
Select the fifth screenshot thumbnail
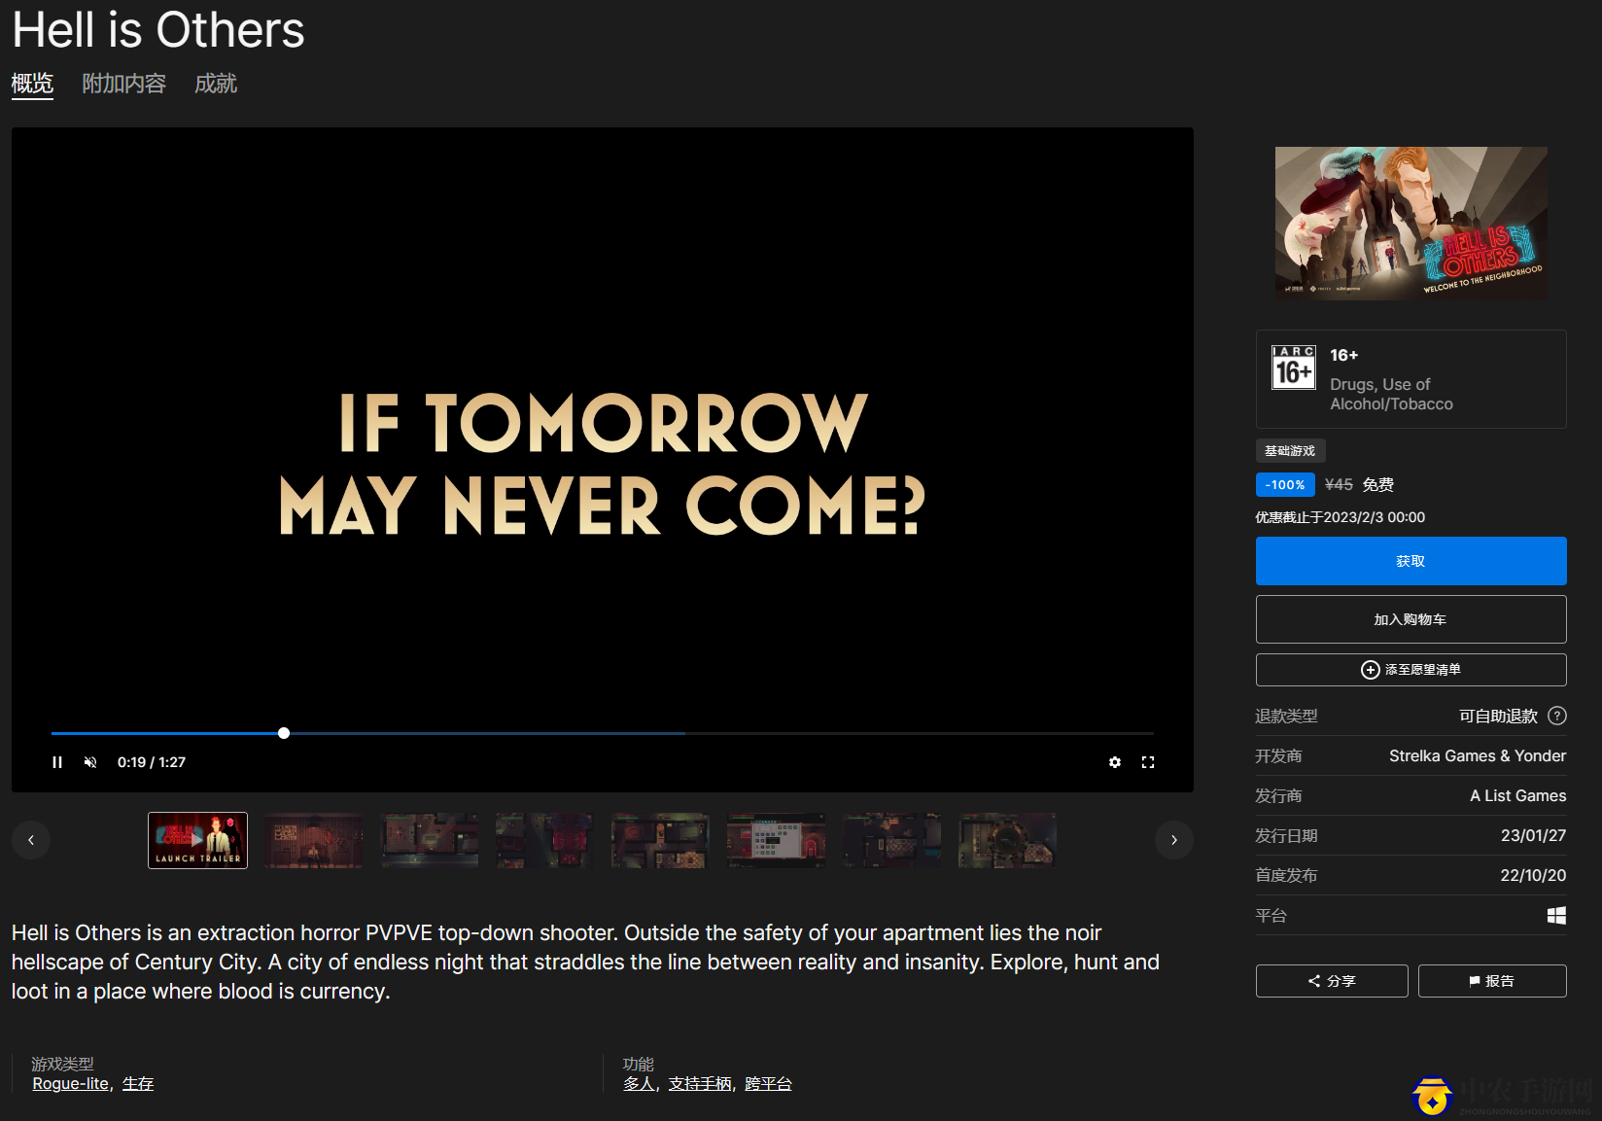pyautogui.click(x=660, y=840)
